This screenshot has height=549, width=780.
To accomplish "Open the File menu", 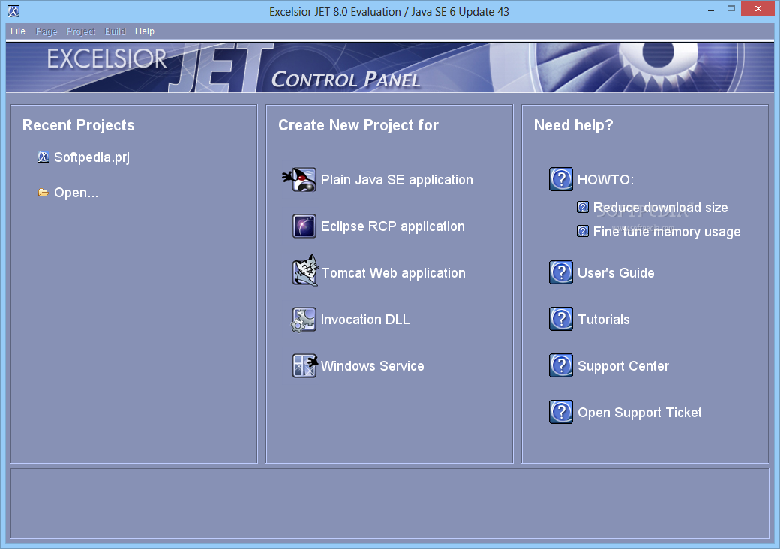I will tap(18, 31).
